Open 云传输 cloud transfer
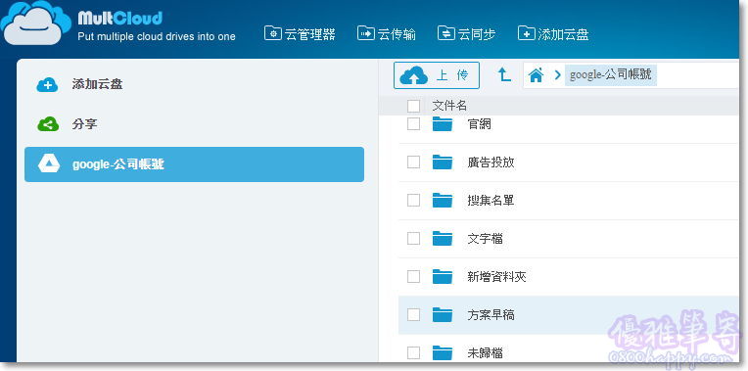 click(x=387, y=34)
